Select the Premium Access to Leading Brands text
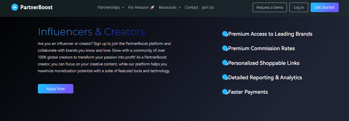 [270, 34]
